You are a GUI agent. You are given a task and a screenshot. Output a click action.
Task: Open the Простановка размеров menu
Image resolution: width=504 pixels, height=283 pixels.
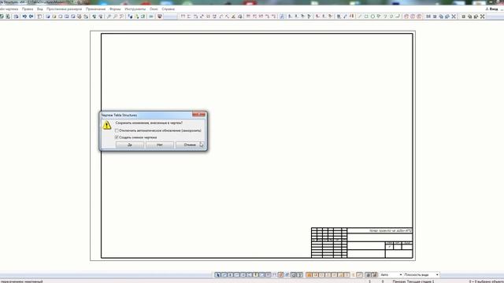[64, 9]
